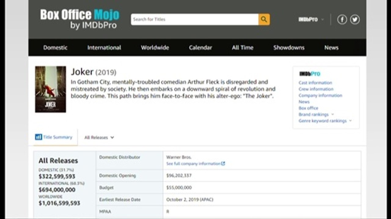Screen dimensions: 391x219
Task: Open the Company information sidebar link
Action: tap(320, 96)
